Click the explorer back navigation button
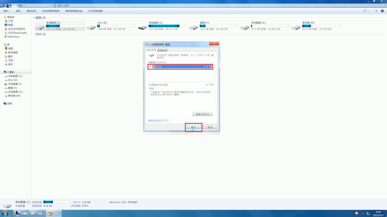 click(x=2, y=5)
